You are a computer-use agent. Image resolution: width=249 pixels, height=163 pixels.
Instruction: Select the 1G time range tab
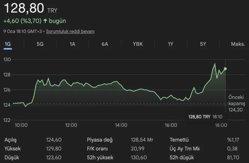pyautogui.click(x=8, y=44)
